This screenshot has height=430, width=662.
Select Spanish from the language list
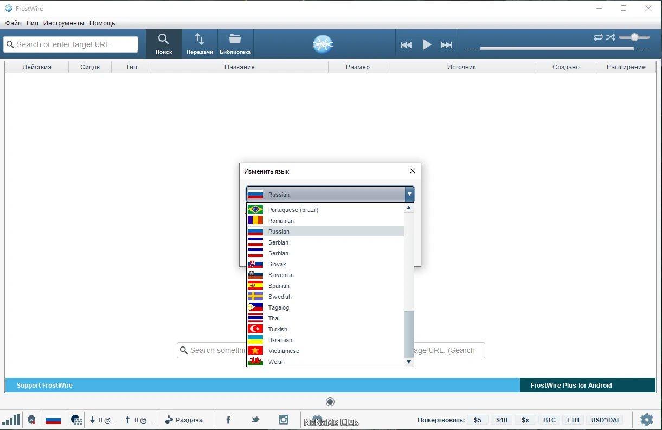pos(325,286)
